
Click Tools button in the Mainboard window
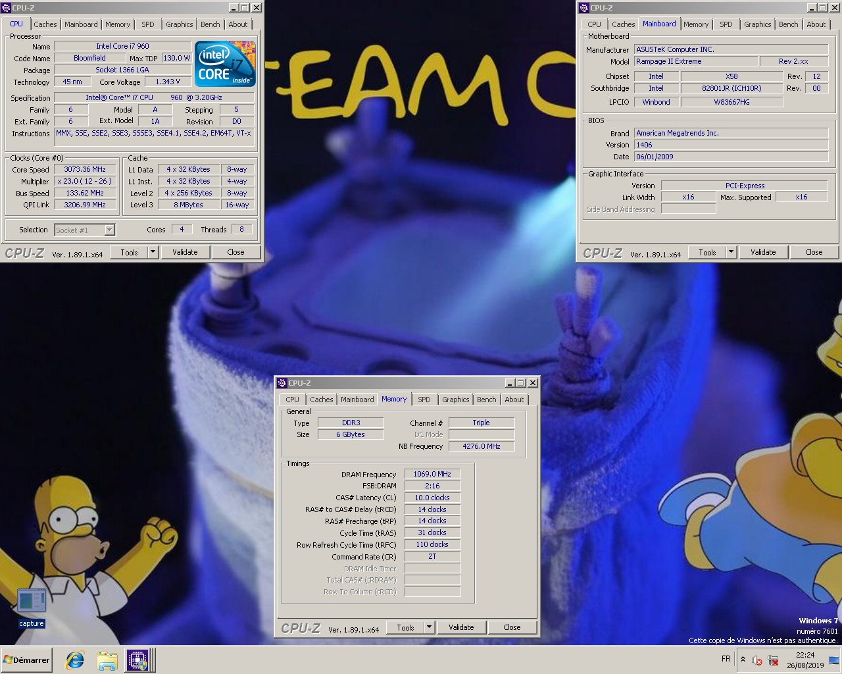707,252
